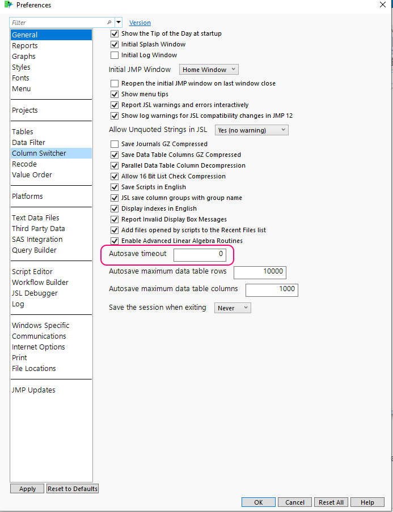This screenshot has height=512, width=393.
Task: Click the Reset All button
Action: point(331,502)
